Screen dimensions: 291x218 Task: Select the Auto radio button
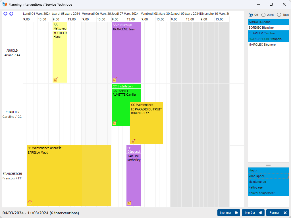tap(263, 15)
